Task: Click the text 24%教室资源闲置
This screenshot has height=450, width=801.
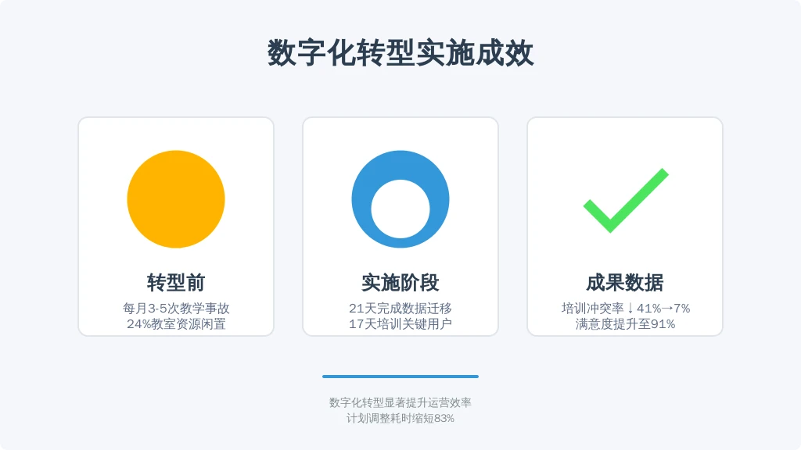Action: [x=176, y=324]
